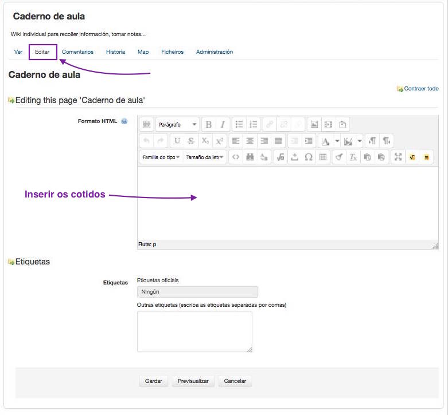Toggle italic formatting in editor toolbar
Viewport: 448px width, 415px height.
pos(221,125)
